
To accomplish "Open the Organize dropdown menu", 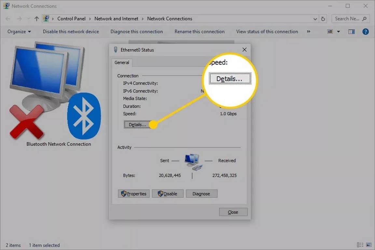I will 19,32.
